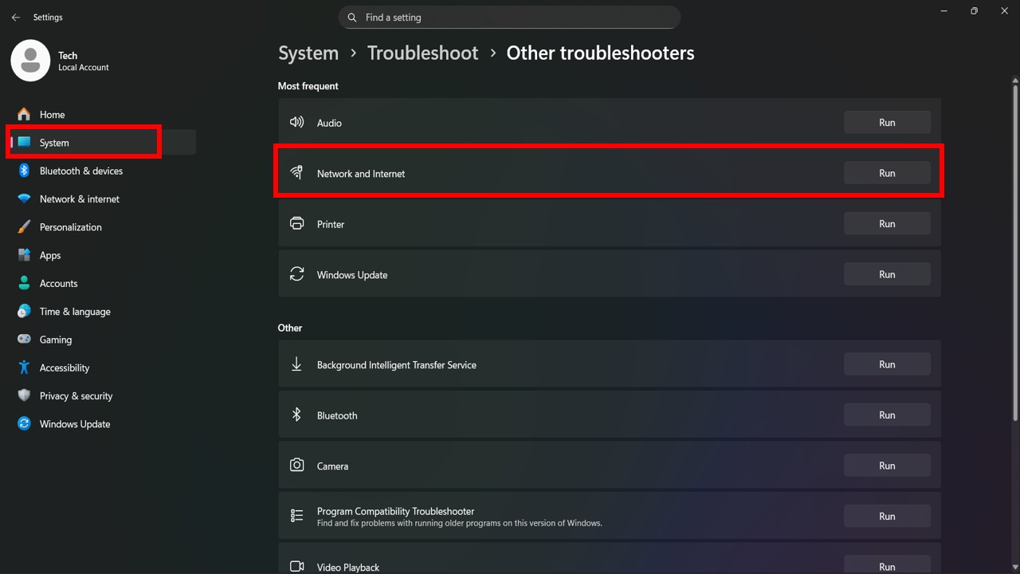Select Gaming in the sidebar
The height and width of the screenshot is (574, 1020).
click(55, 340)
